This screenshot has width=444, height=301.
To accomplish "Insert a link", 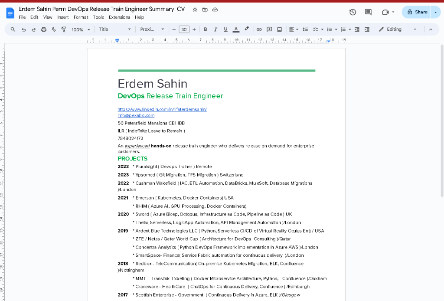I will pyautogui.click(x=259, y=29).
